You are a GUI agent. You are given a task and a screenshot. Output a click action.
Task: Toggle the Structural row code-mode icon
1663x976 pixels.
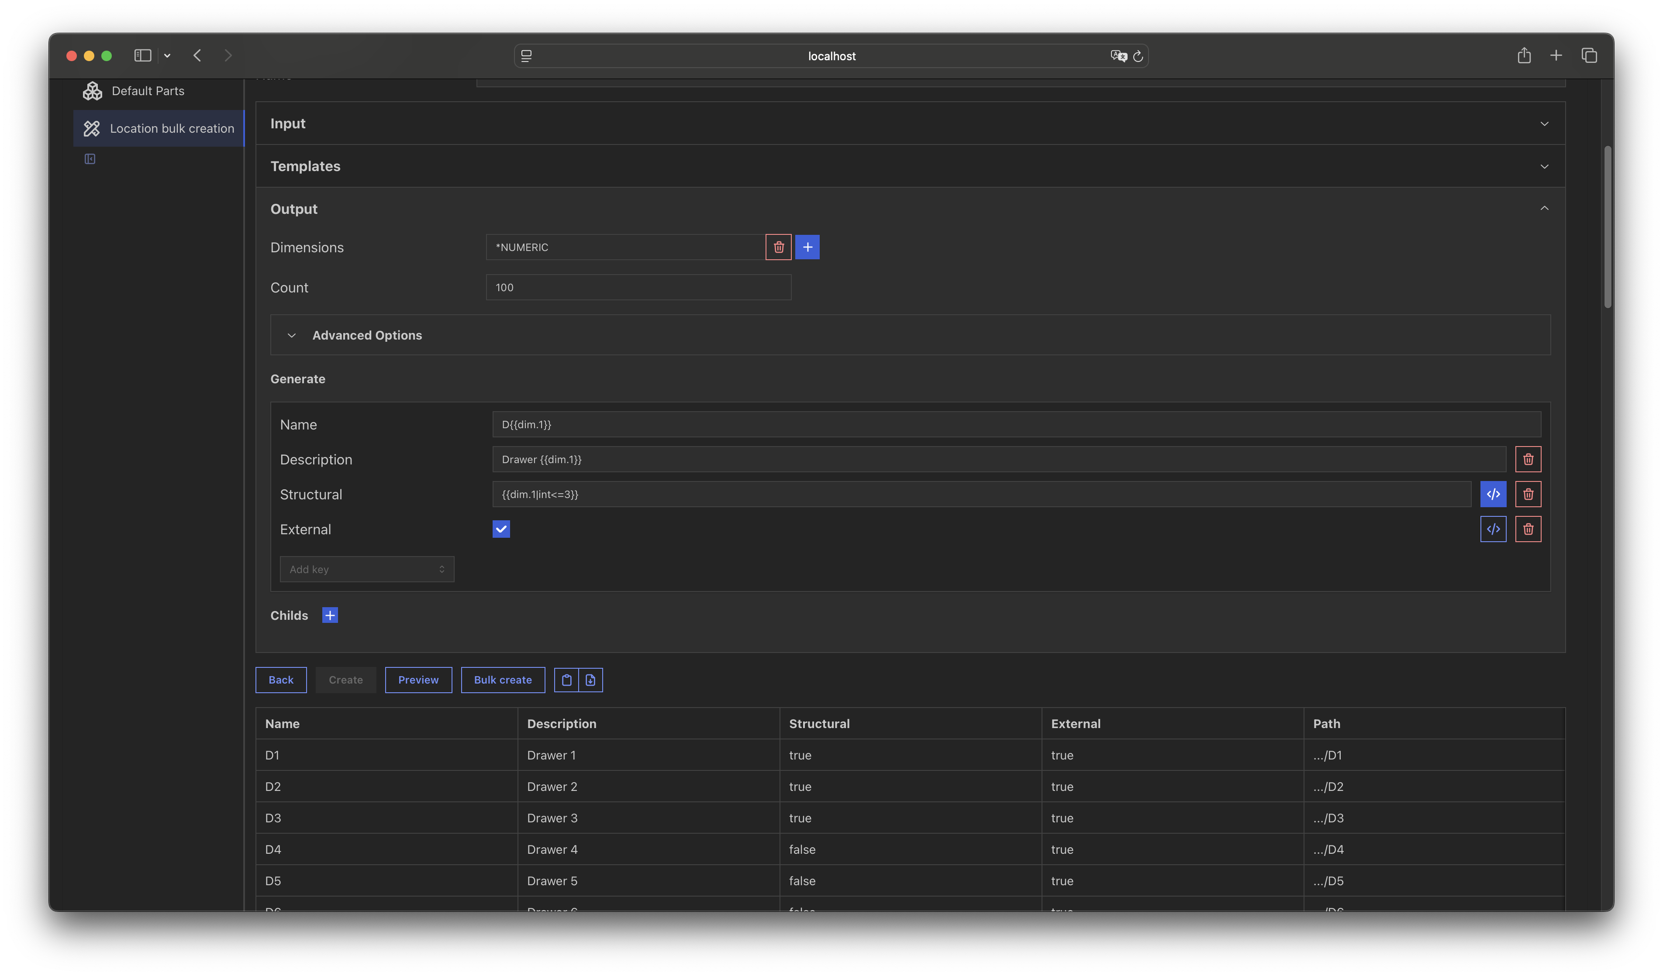click(1493, 495)
